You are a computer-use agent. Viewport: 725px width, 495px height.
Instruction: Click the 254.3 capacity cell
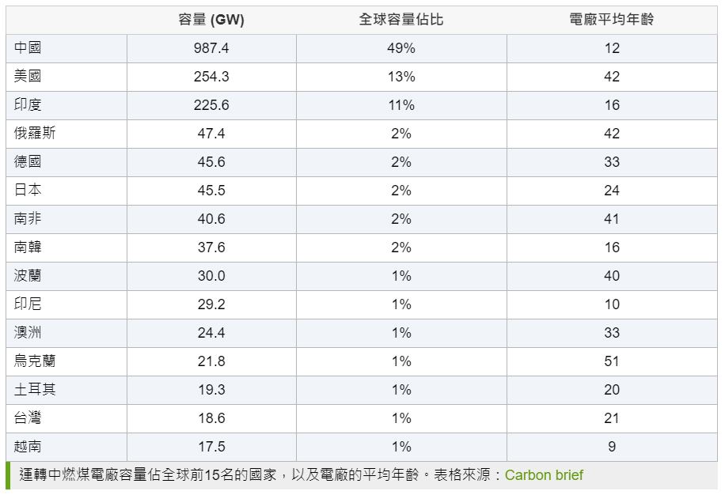211,77
